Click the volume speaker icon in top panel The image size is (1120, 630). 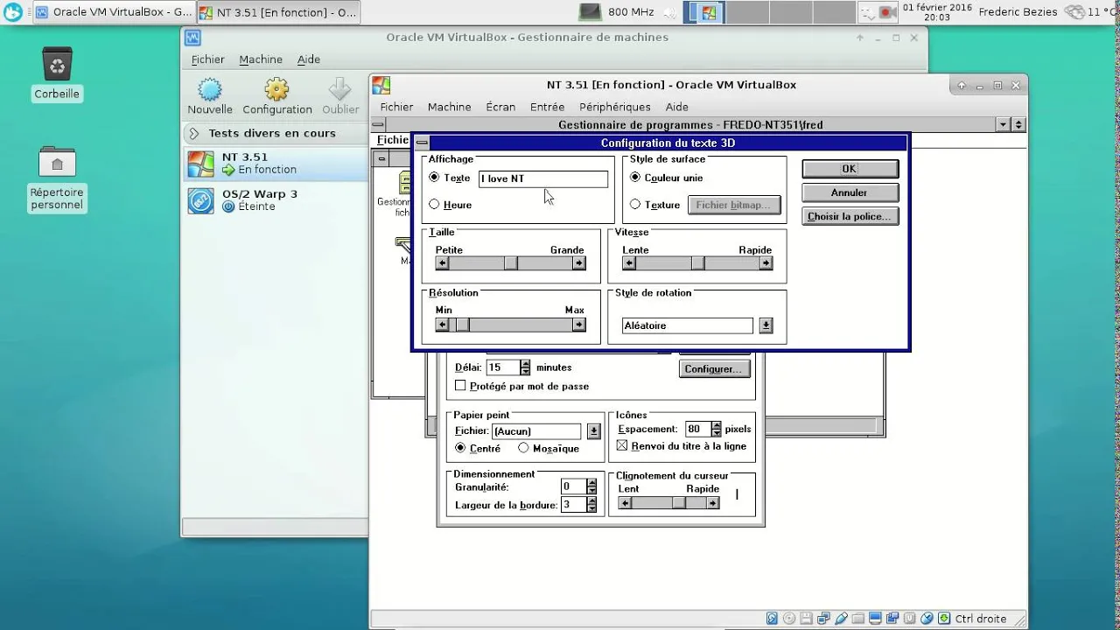pyautogui.click(x=670, y=12)
